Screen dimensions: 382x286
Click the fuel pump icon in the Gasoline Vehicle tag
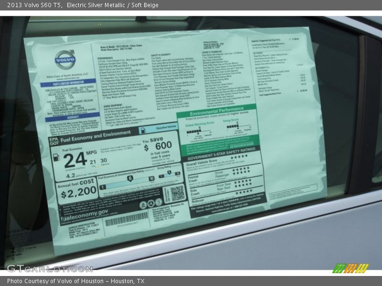click(x=143, y=130)
